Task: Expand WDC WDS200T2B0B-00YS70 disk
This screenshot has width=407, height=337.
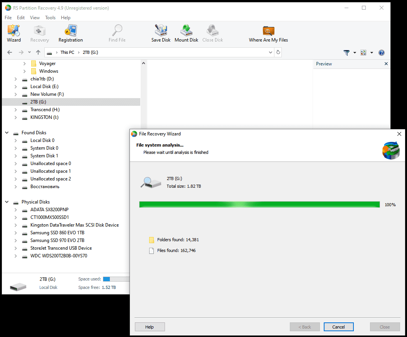Action: pyautogui.click(x=15, y=256)
